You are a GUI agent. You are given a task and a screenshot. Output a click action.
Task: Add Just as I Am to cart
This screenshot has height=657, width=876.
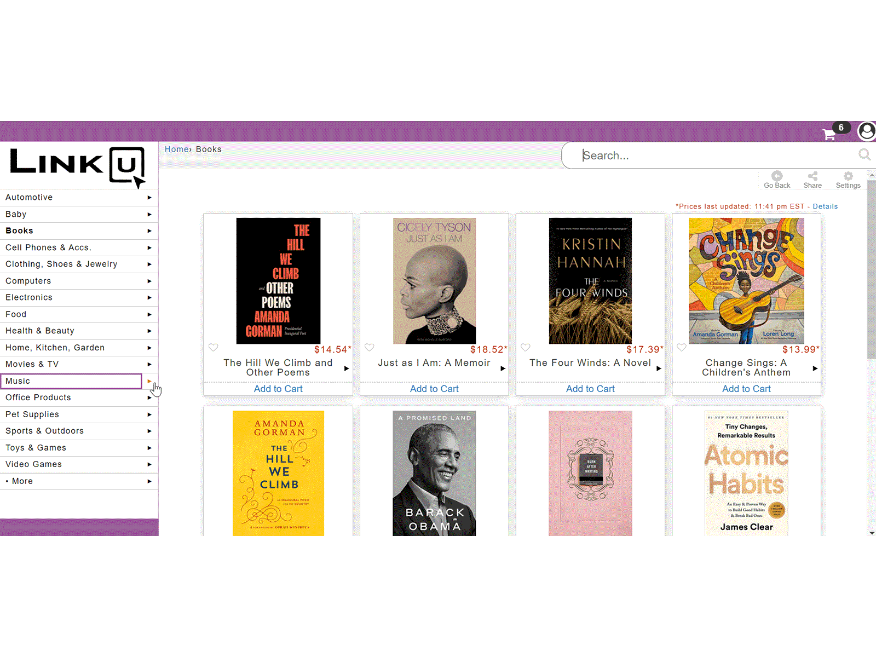pyautogui.click(x=434, y=389)
